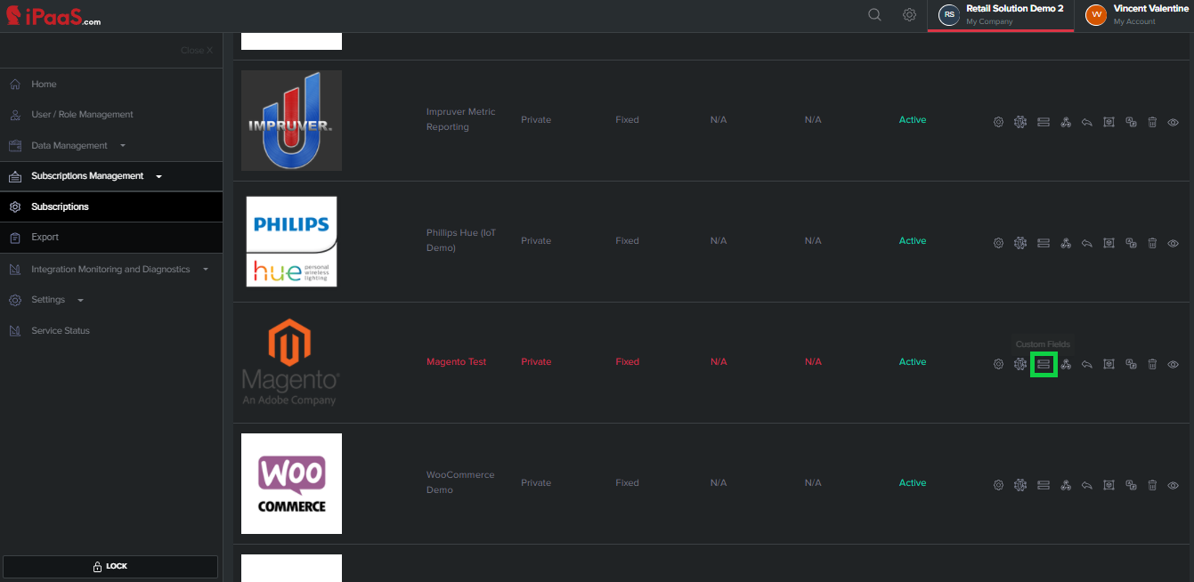The height and width of the screenshot is (582, 1194).
Task: Click Private in the Phillips Hue row
Action: [x=536, y=241]
